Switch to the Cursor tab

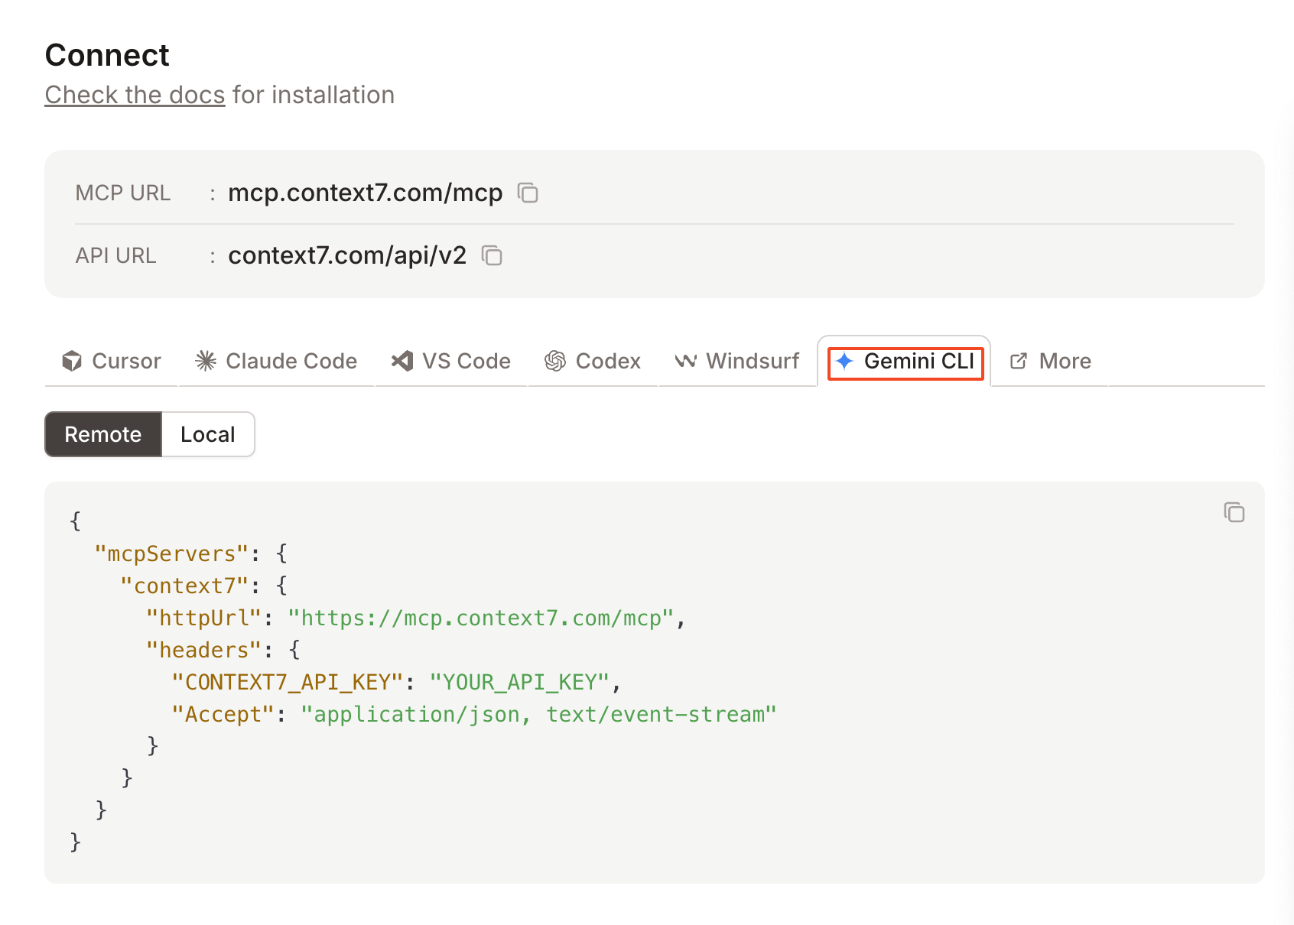pyautogui.click(x=112, y=361)
